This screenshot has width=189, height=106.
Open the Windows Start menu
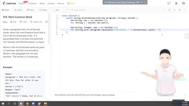click(3, 103)
